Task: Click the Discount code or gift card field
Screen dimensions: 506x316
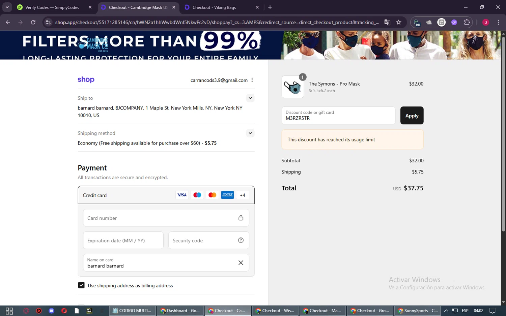Action: 338,116
